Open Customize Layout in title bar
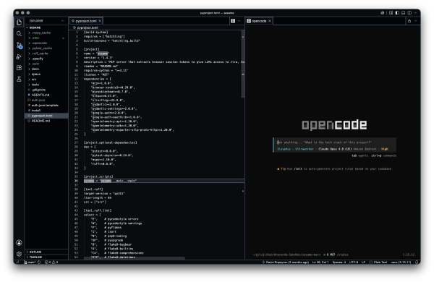The image size is (434, 282). 416,13
